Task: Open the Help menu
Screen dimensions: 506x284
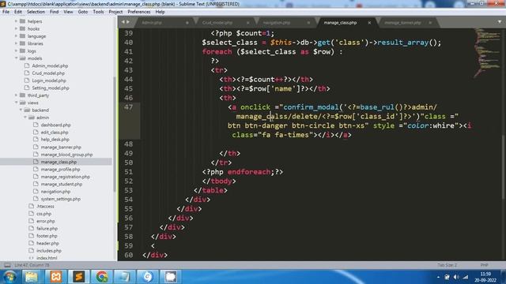Action: [160, 12]
